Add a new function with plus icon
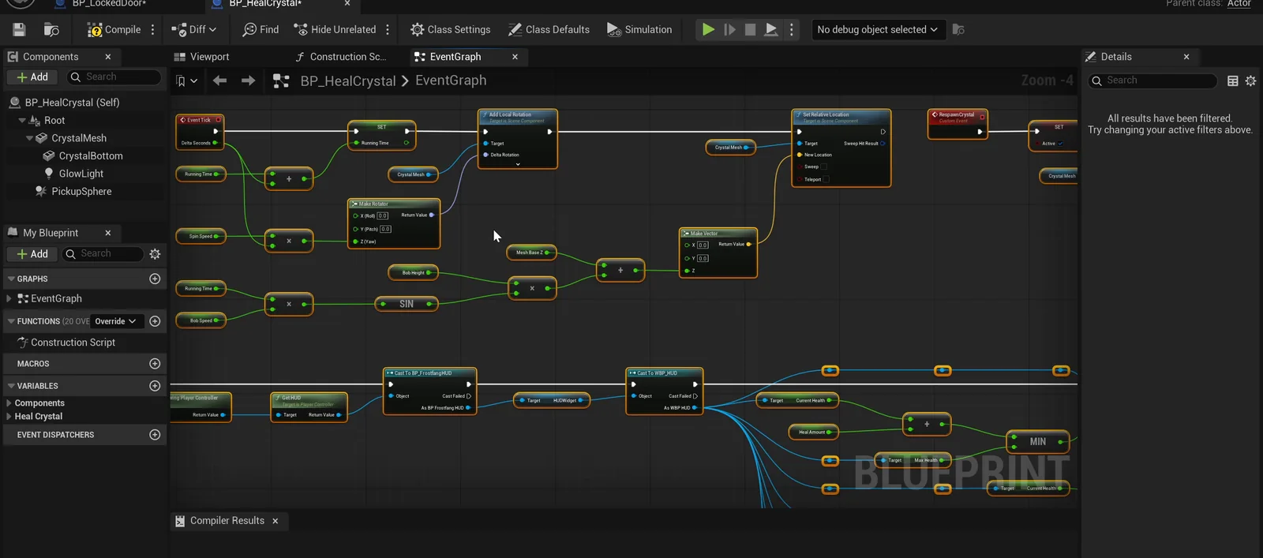 pyautogui.click(x=155, y=321)
